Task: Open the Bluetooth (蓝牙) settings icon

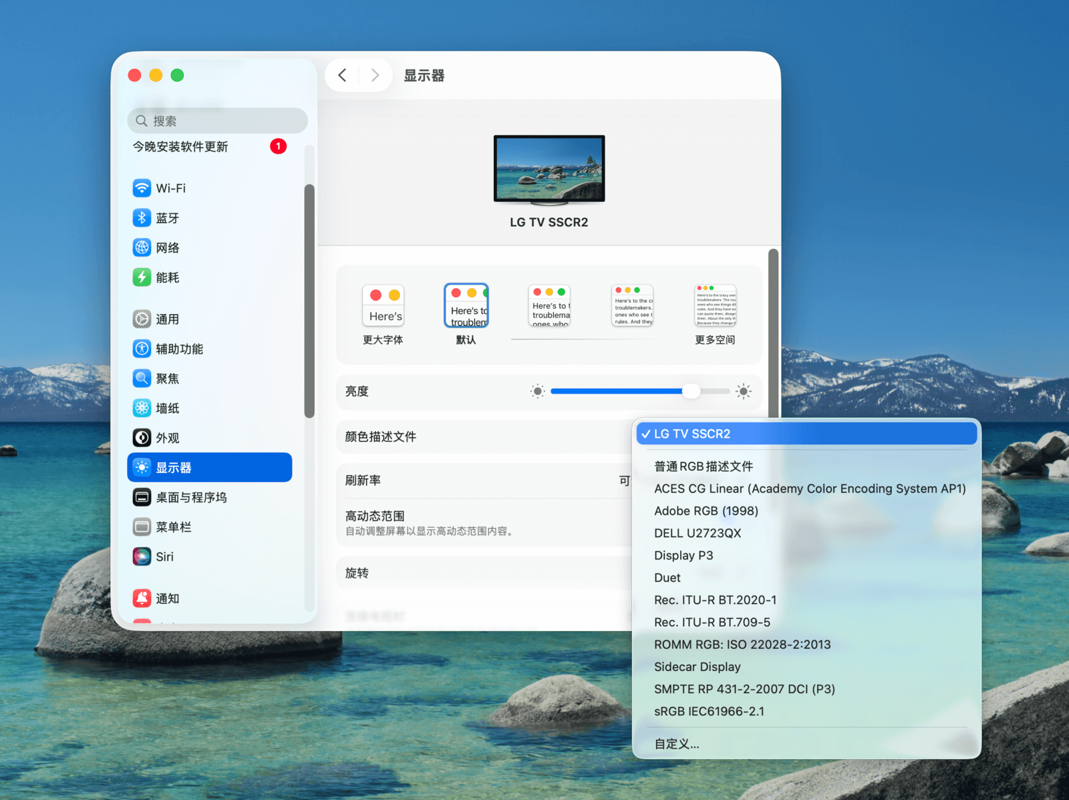Action: coord(142,218)
